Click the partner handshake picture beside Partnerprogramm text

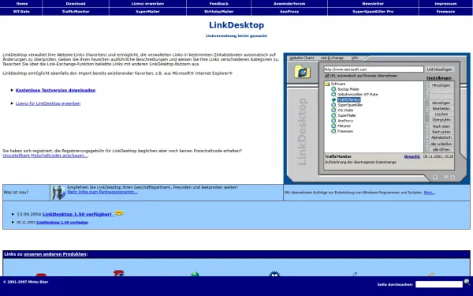coord(58,193)
